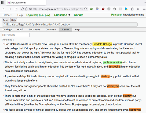
Task: Click the browser URL address bar
Action: 58,9
